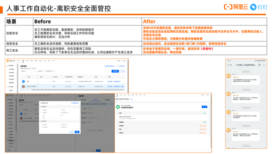Click blue 下一步 button in handover panel
The width and height of the screenshot is (274, 154).
click(204, 107)
